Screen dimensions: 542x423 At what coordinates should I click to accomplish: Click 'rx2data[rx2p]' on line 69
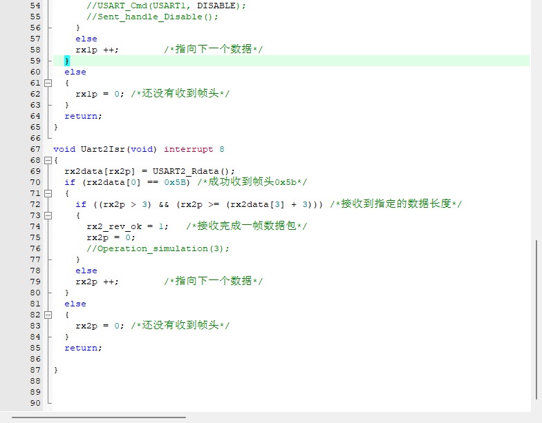tap(100, 171)
